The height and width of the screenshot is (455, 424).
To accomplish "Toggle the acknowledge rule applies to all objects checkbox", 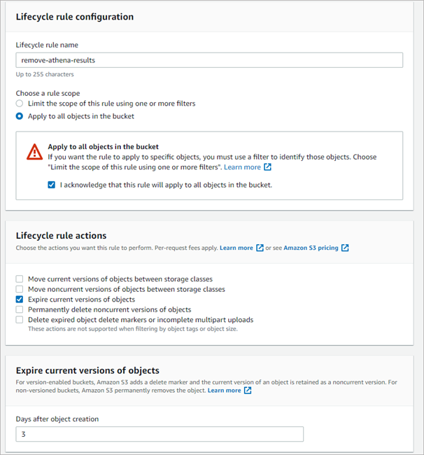I will click(52, 185).
